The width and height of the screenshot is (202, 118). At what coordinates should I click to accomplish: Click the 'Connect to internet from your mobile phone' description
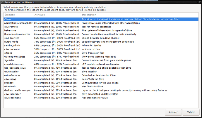tap(106, 60)
